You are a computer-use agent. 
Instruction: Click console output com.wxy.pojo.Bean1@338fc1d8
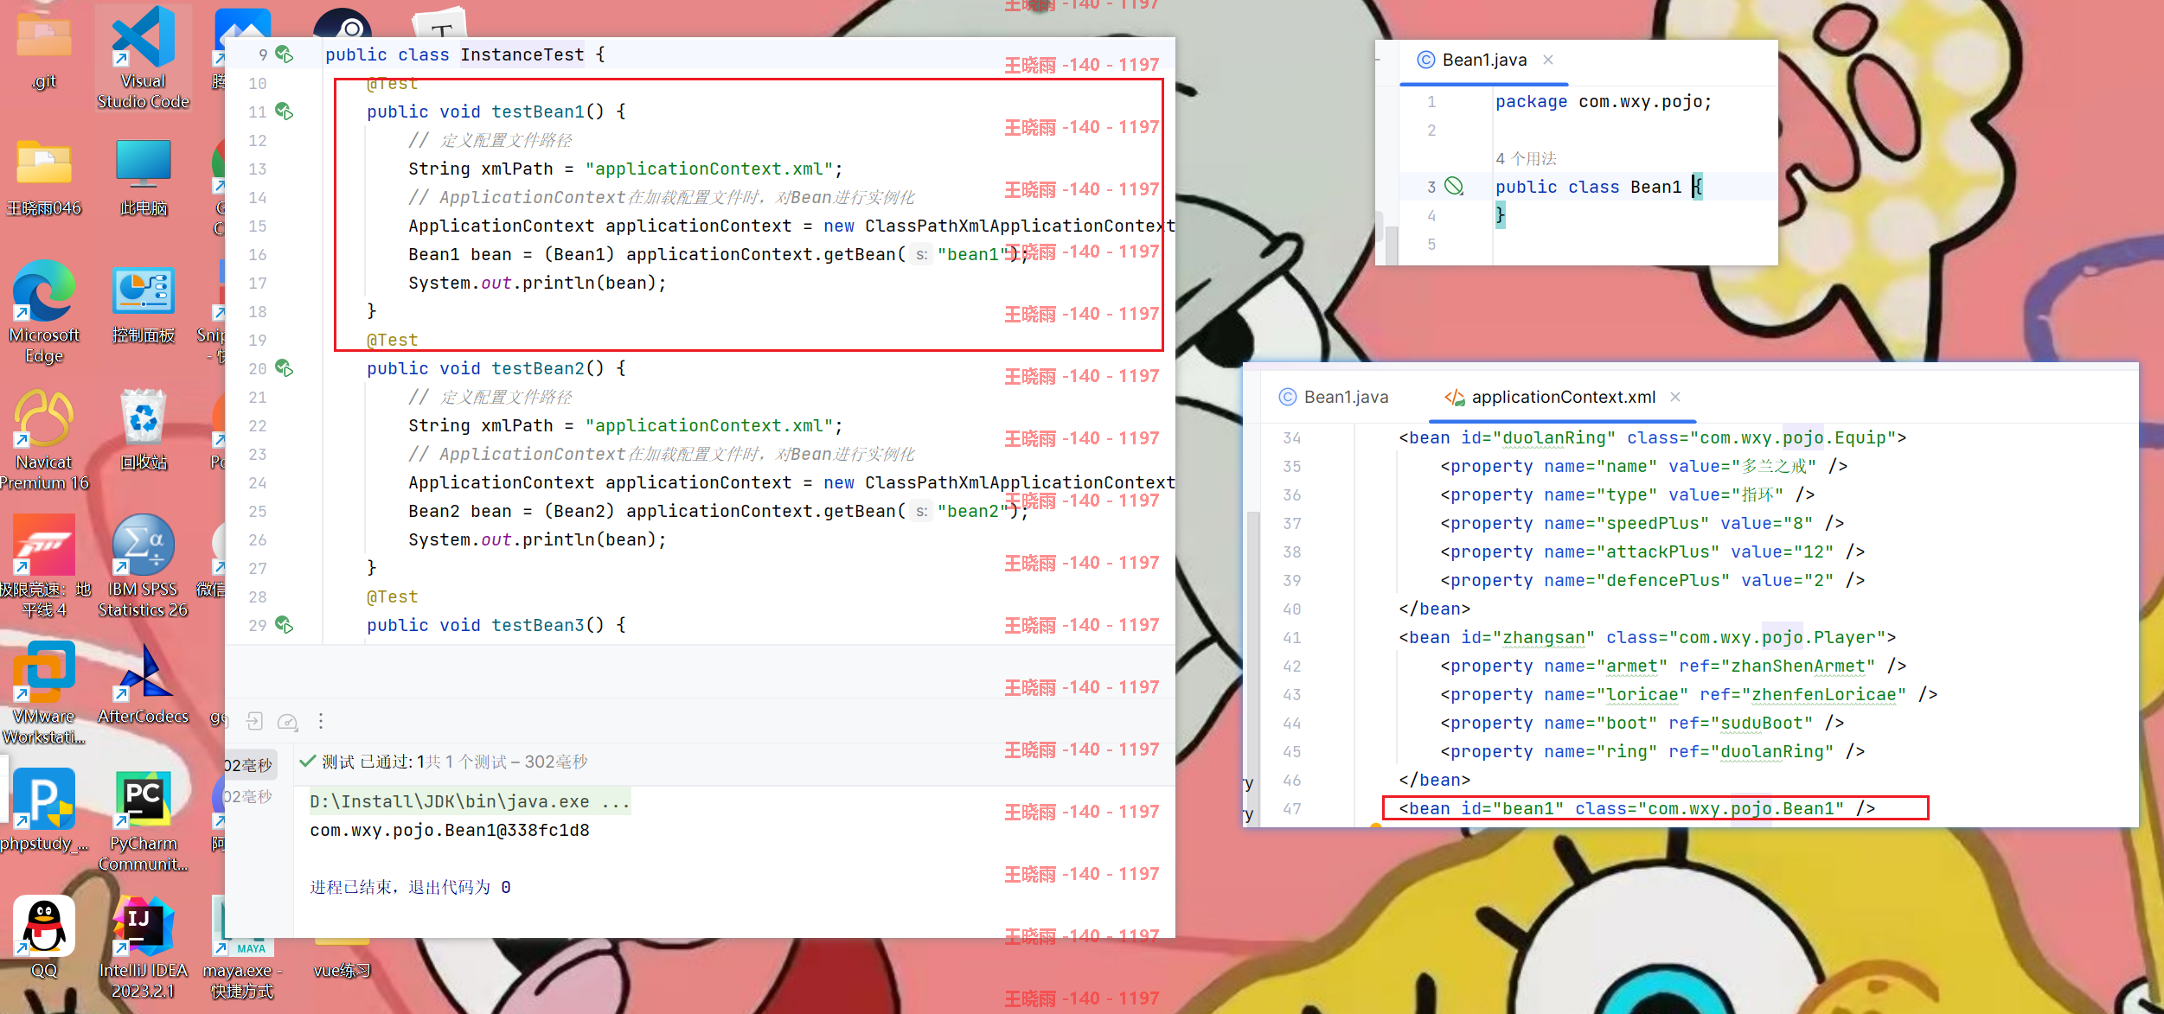click(450, 830)
